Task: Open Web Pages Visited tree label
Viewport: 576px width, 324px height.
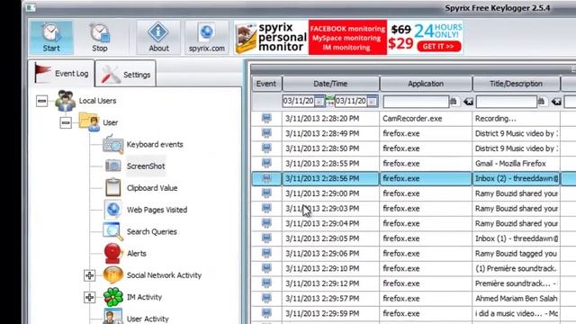Action: (157, 210)
